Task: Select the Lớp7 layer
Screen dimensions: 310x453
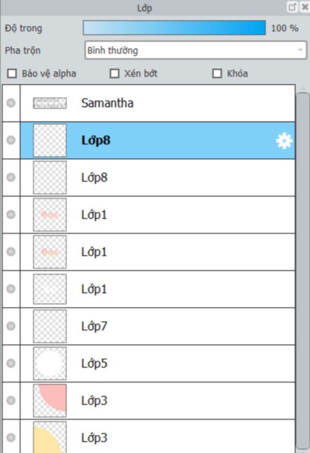Action: 158,326
